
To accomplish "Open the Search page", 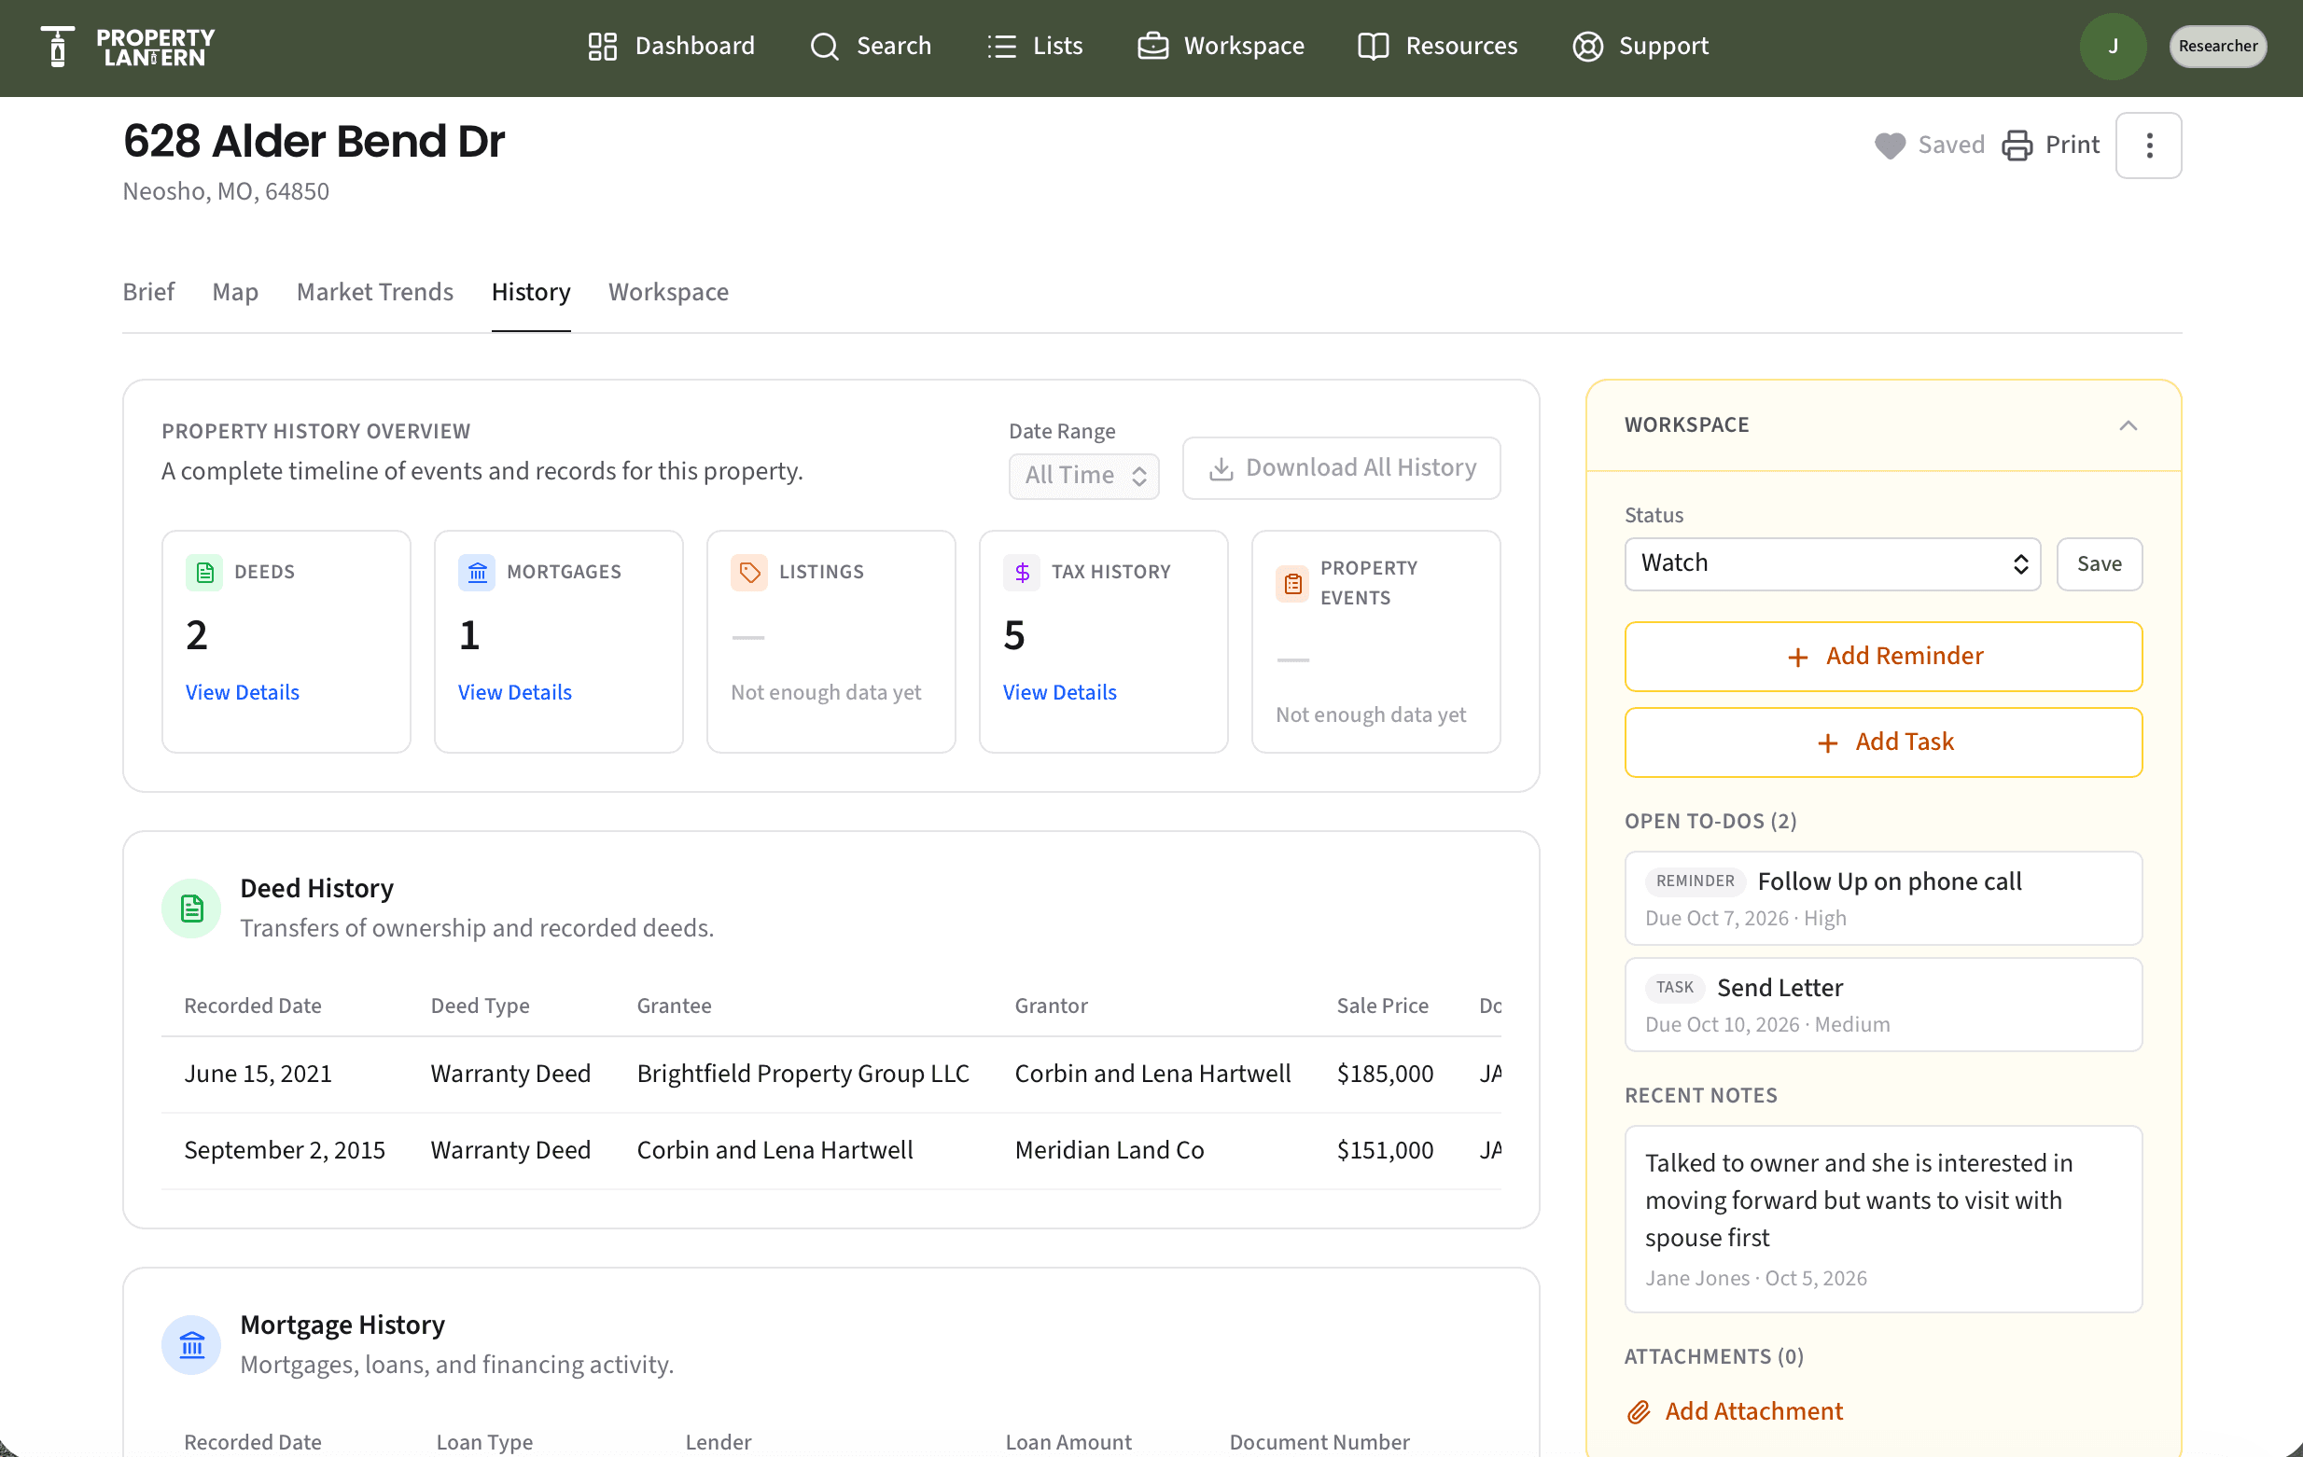I will point(871,46).
